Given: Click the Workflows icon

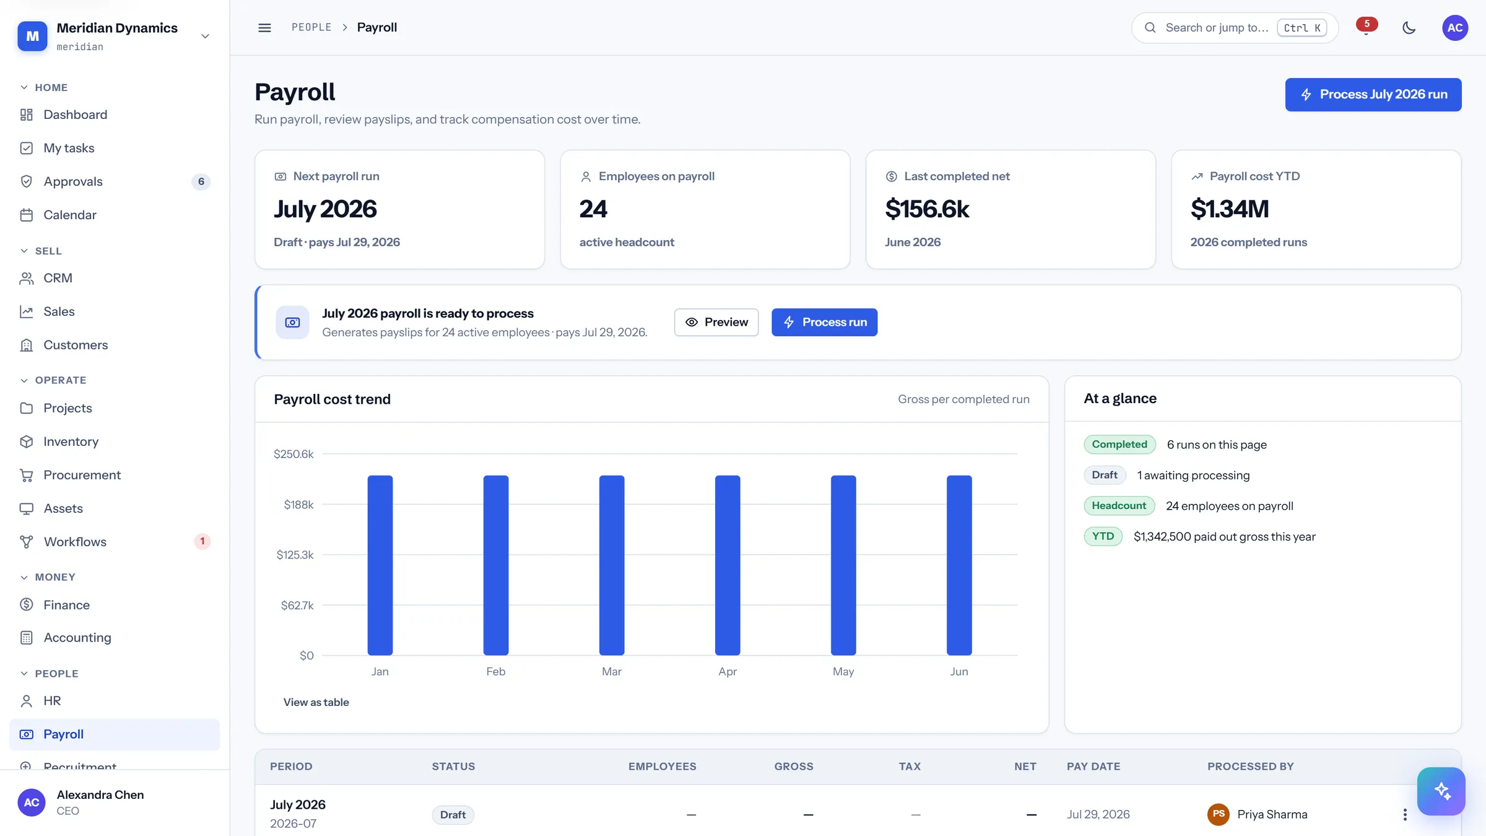Looking at the screenshot, I should 26,542.
